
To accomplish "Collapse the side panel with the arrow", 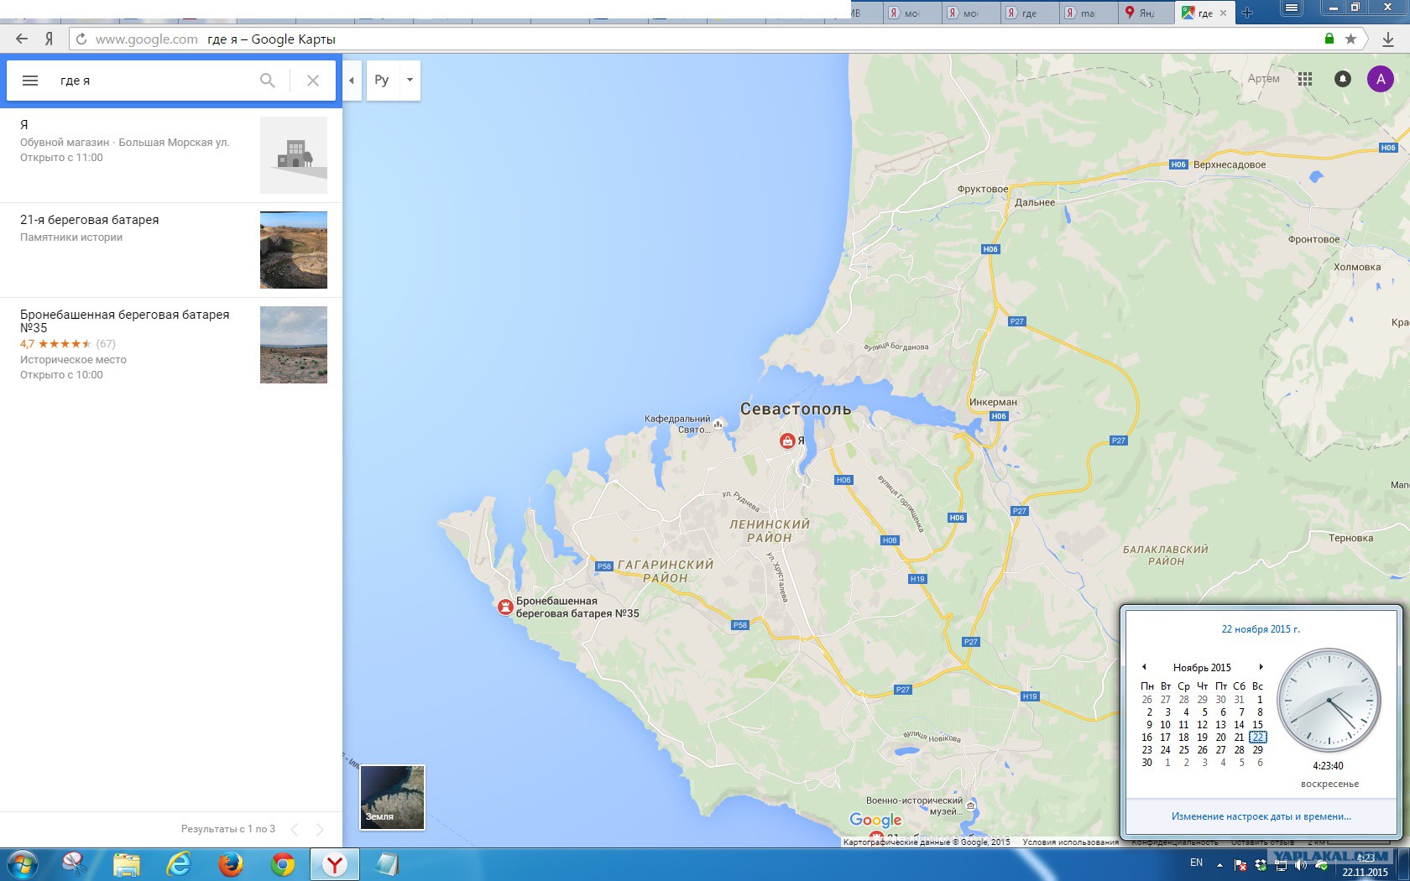I will click(x=352, y=81).
